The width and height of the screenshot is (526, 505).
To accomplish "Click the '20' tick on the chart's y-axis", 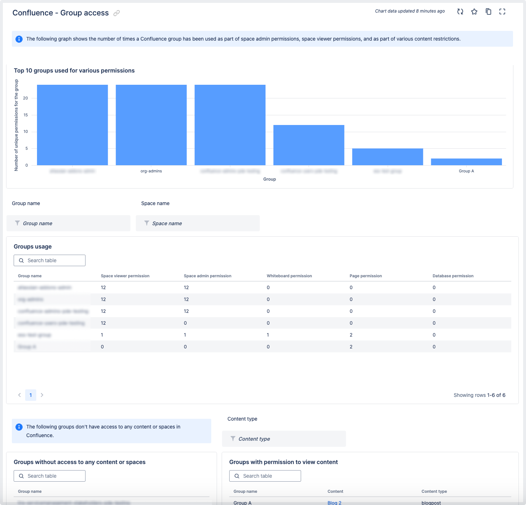I will pos(26,98).
